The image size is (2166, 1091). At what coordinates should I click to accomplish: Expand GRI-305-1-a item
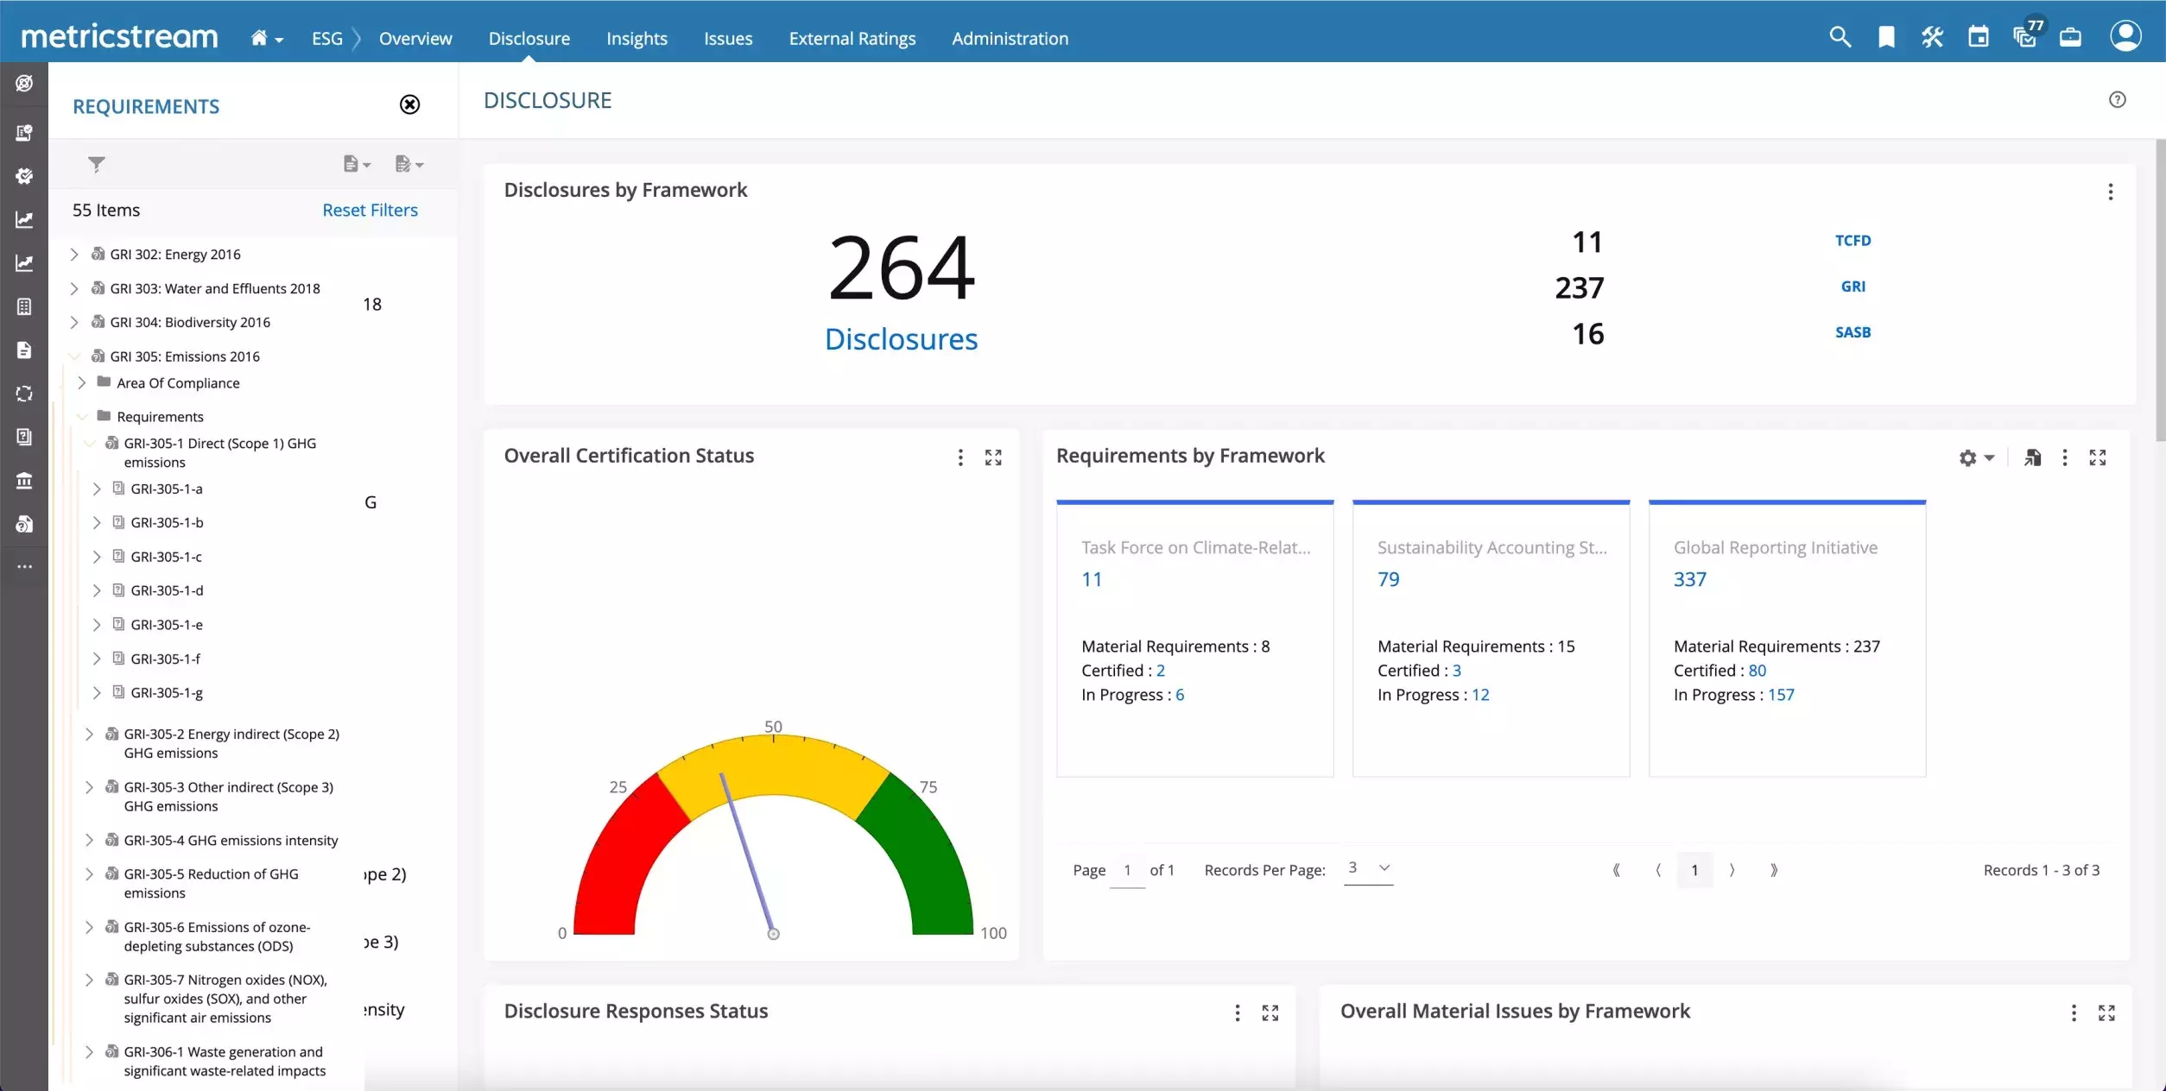(x=97, y=489)
